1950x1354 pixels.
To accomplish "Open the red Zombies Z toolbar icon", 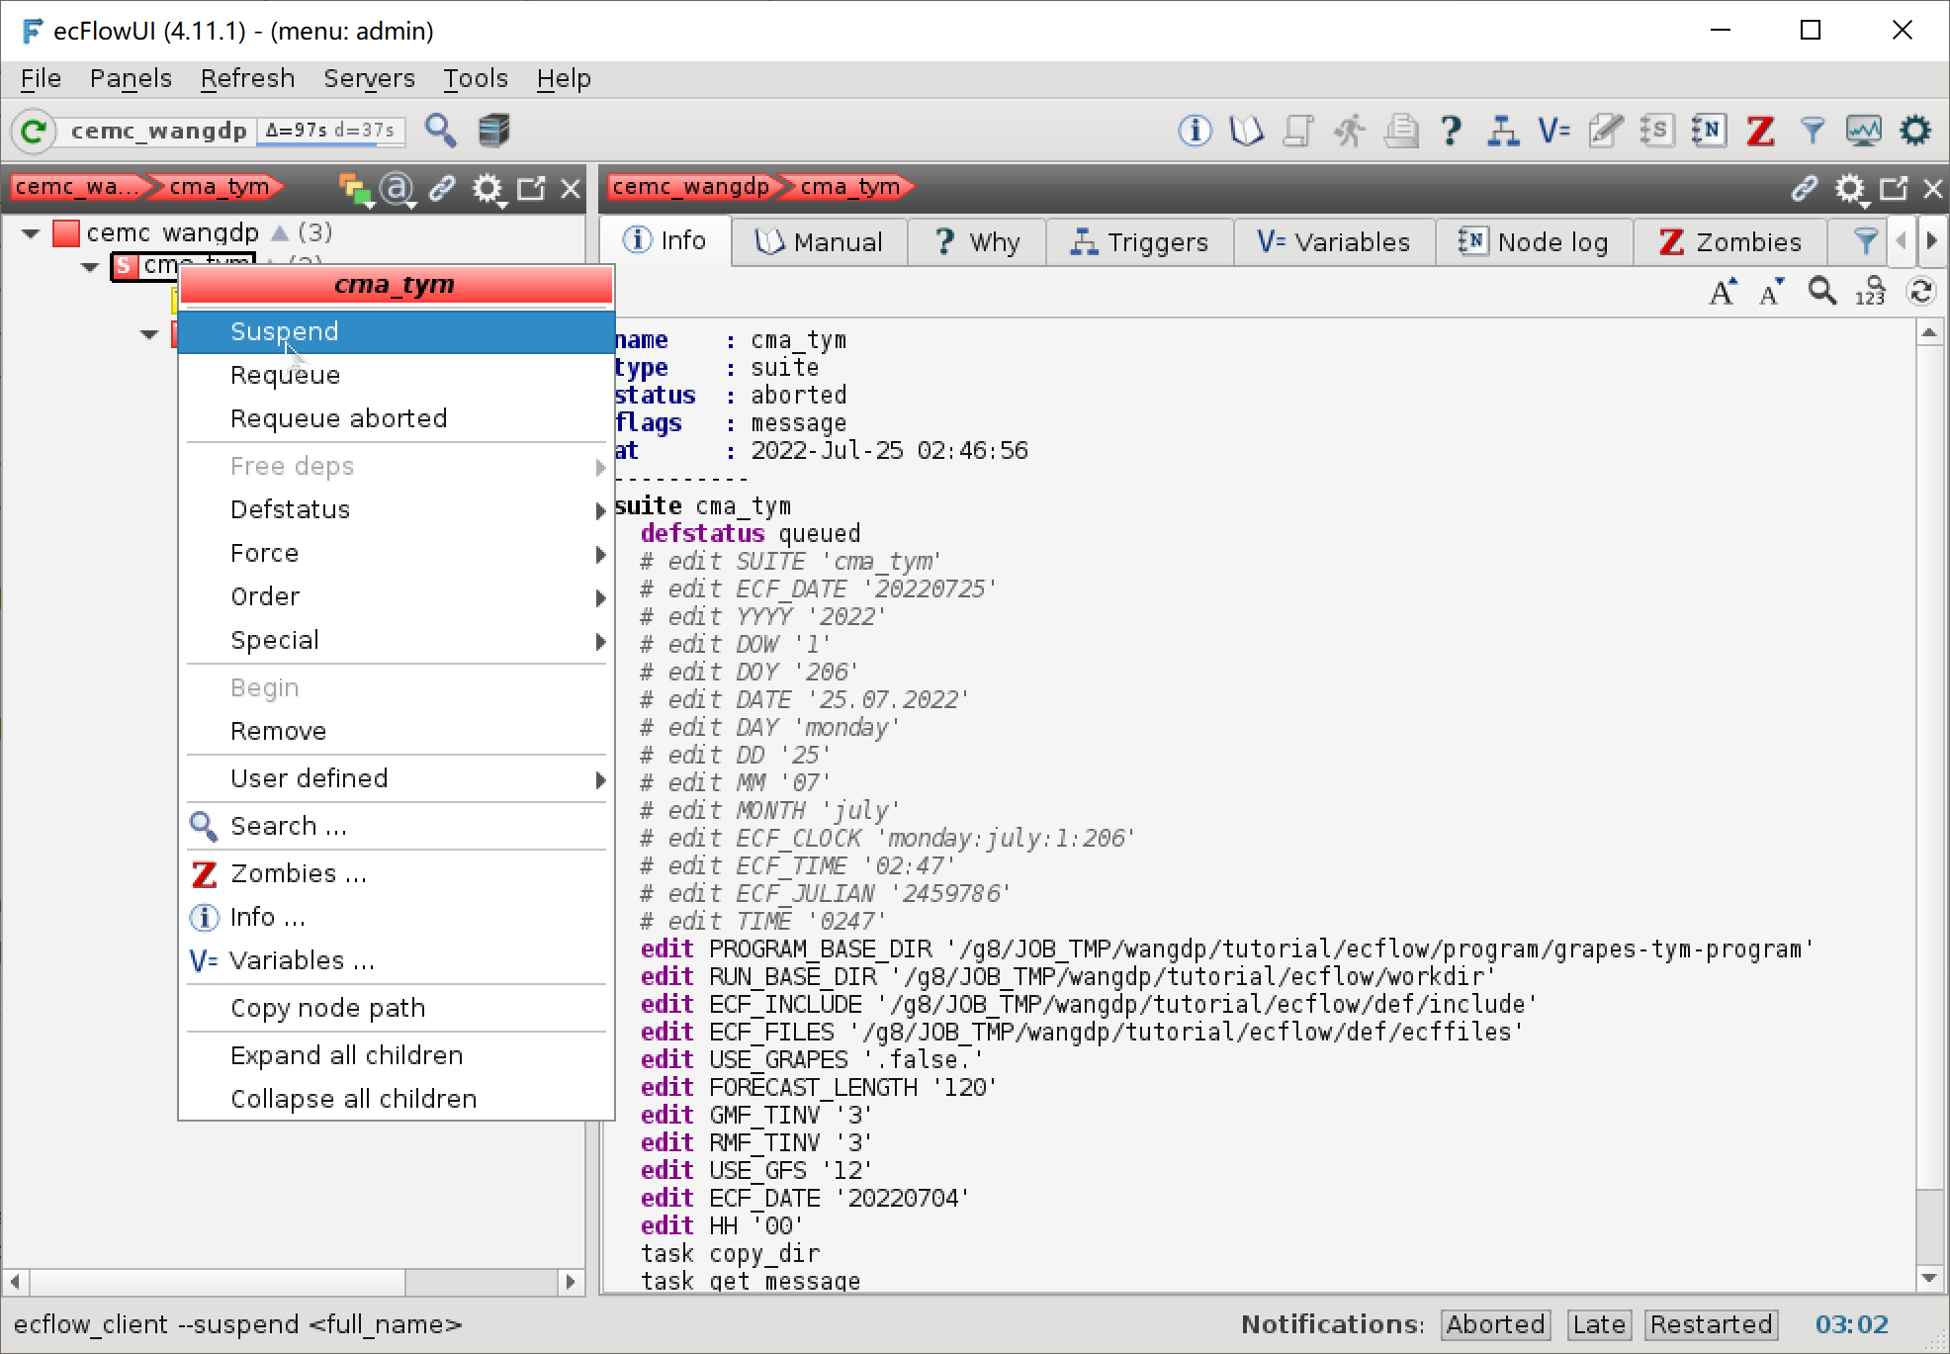I will [x=1760, y=131].
